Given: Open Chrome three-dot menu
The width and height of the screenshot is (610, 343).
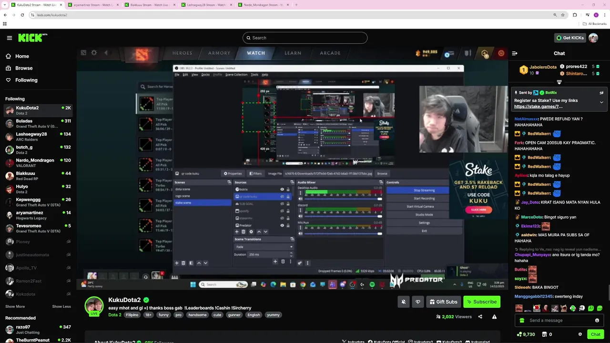Looking at the screenshot, I should 604,15.
